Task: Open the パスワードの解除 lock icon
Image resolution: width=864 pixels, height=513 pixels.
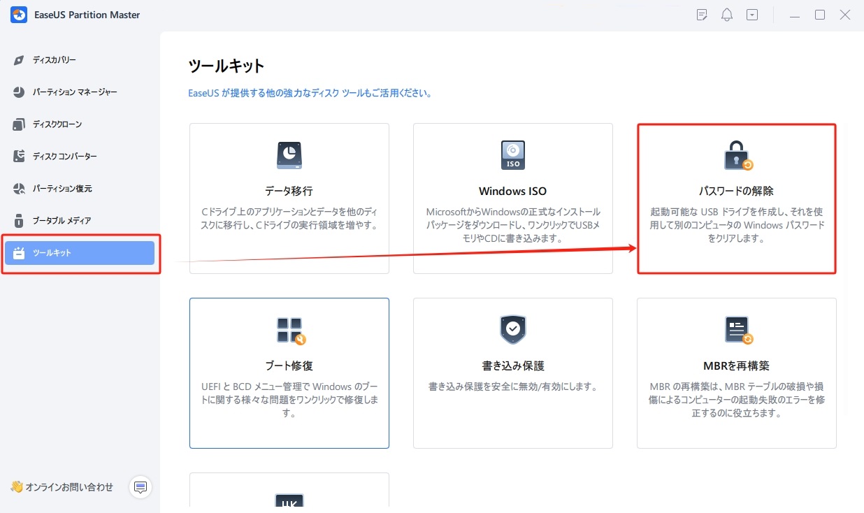Action: click(x=736, y=154)
